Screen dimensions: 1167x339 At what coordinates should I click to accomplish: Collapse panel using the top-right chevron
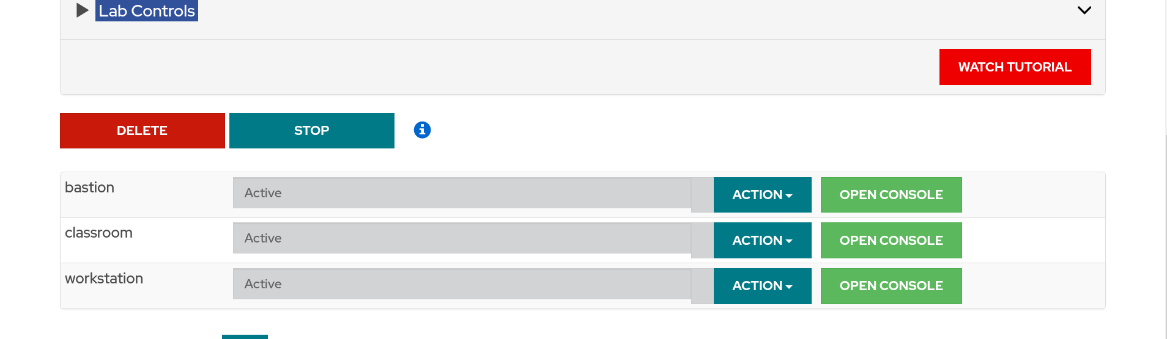pyautogui.click(x=1084, y=10)
